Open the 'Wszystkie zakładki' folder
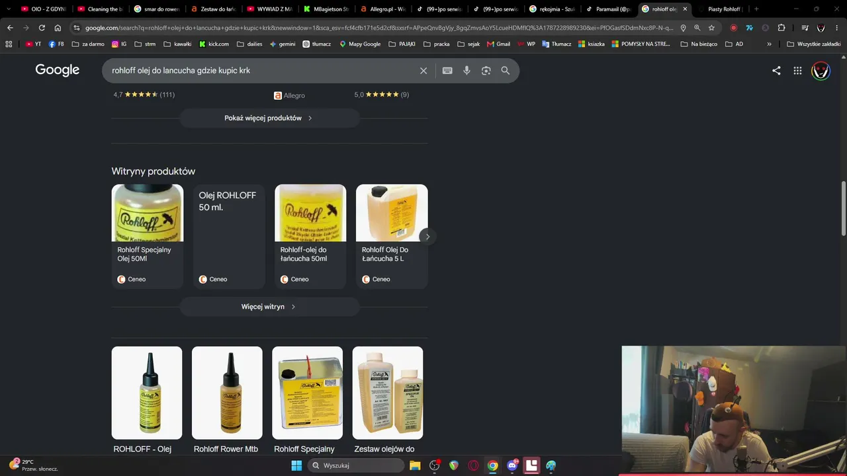847x476 pixels. (814, 44)
